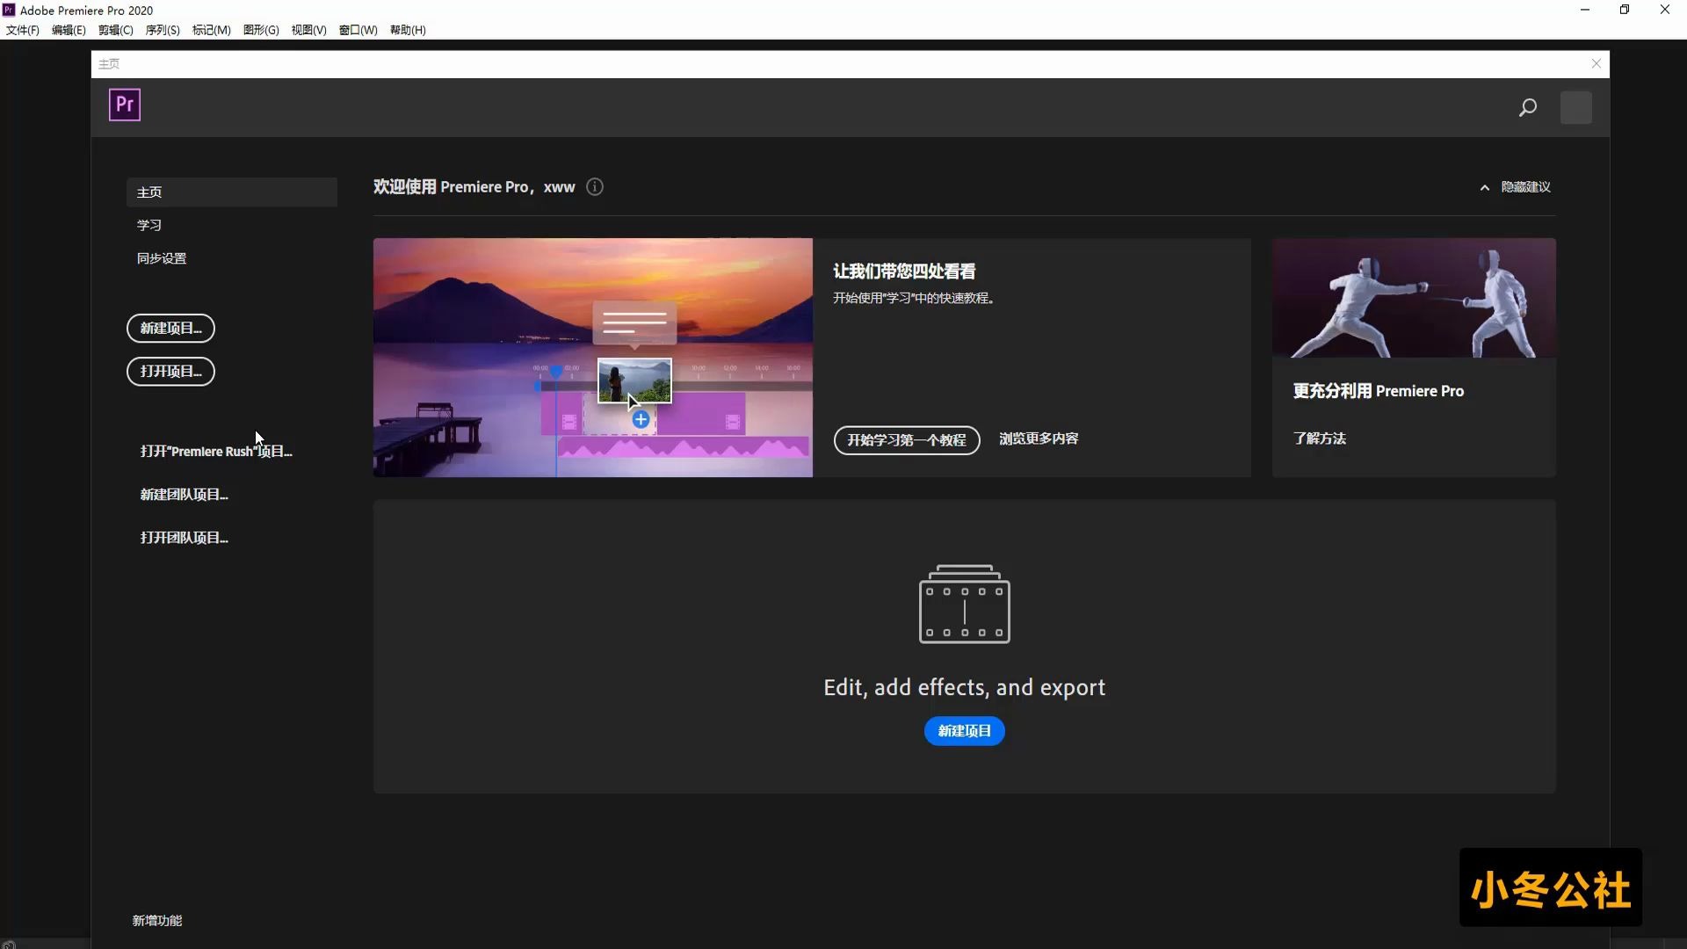
Task: Click the film strip project icon
Action: coord(964,605)
